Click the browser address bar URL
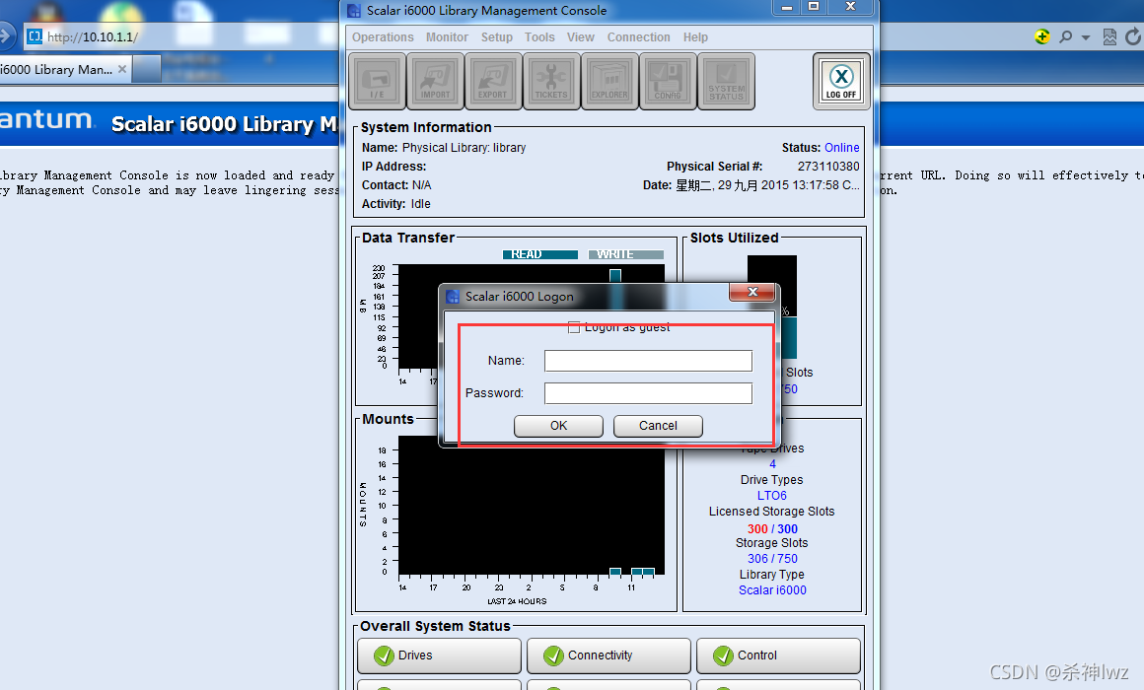The height and width of the screenshot is (690, 1144). click(93, 36)
